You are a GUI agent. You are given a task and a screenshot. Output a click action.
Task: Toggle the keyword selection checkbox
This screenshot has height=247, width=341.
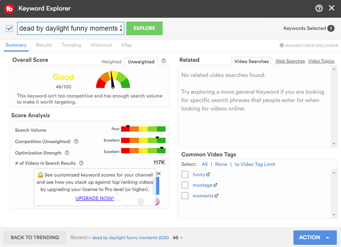click(x=10, y=28)
